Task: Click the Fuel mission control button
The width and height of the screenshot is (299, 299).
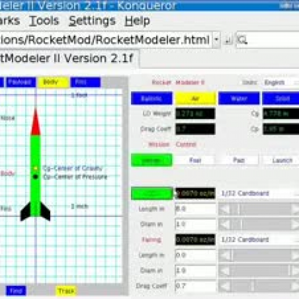Action: [195, 160]
